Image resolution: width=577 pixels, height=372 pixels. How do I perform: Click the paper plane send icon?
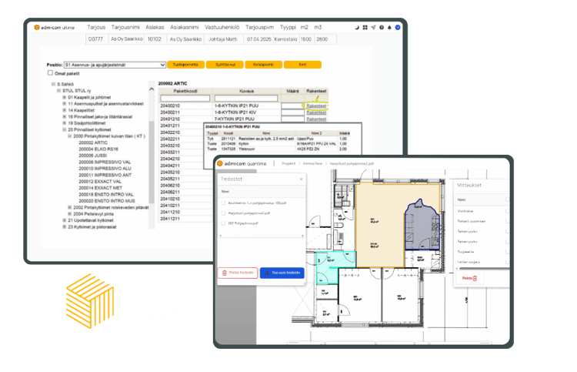coord(372,27)
